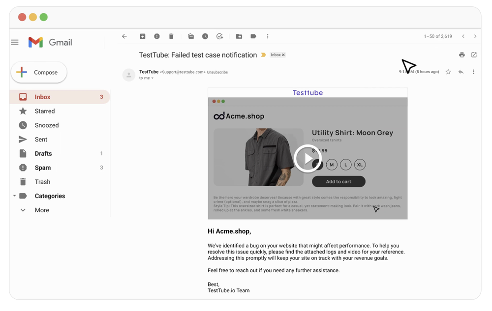Click Add to cart in preview
The width and height of the screenshot is (492, 311).
click(x=338, y=181)
